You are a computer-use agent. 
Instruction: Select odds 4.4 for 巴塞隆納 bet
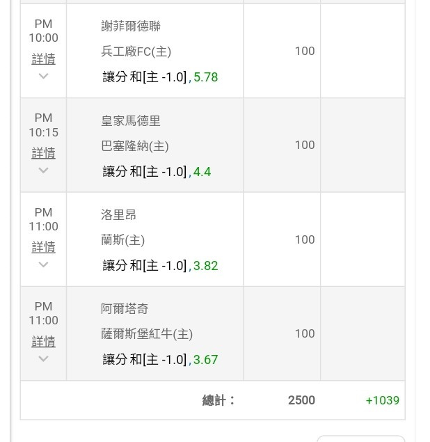[x=202, y=172]
